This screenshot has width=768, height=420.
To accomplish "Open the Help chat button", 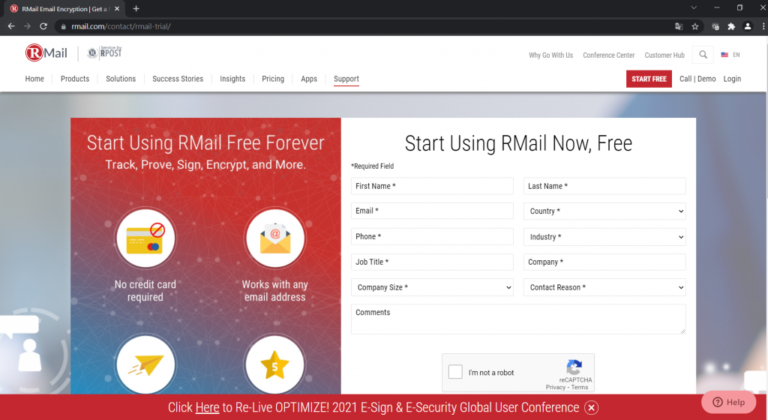I will click(x=729, y=403).
